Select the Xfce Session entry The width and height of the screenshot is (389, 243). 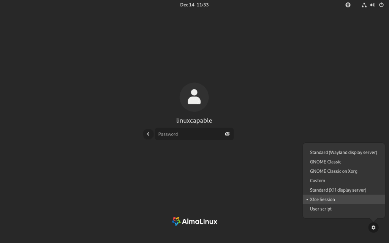tap(344, 200)
